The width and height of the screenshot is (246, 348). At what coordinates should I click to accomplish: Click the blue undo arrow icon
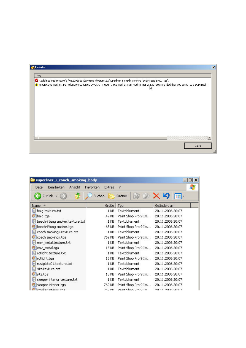(x=166, y=196)
